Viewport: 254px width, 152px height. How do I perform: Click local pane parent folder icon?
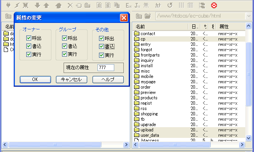click(8, 16)
